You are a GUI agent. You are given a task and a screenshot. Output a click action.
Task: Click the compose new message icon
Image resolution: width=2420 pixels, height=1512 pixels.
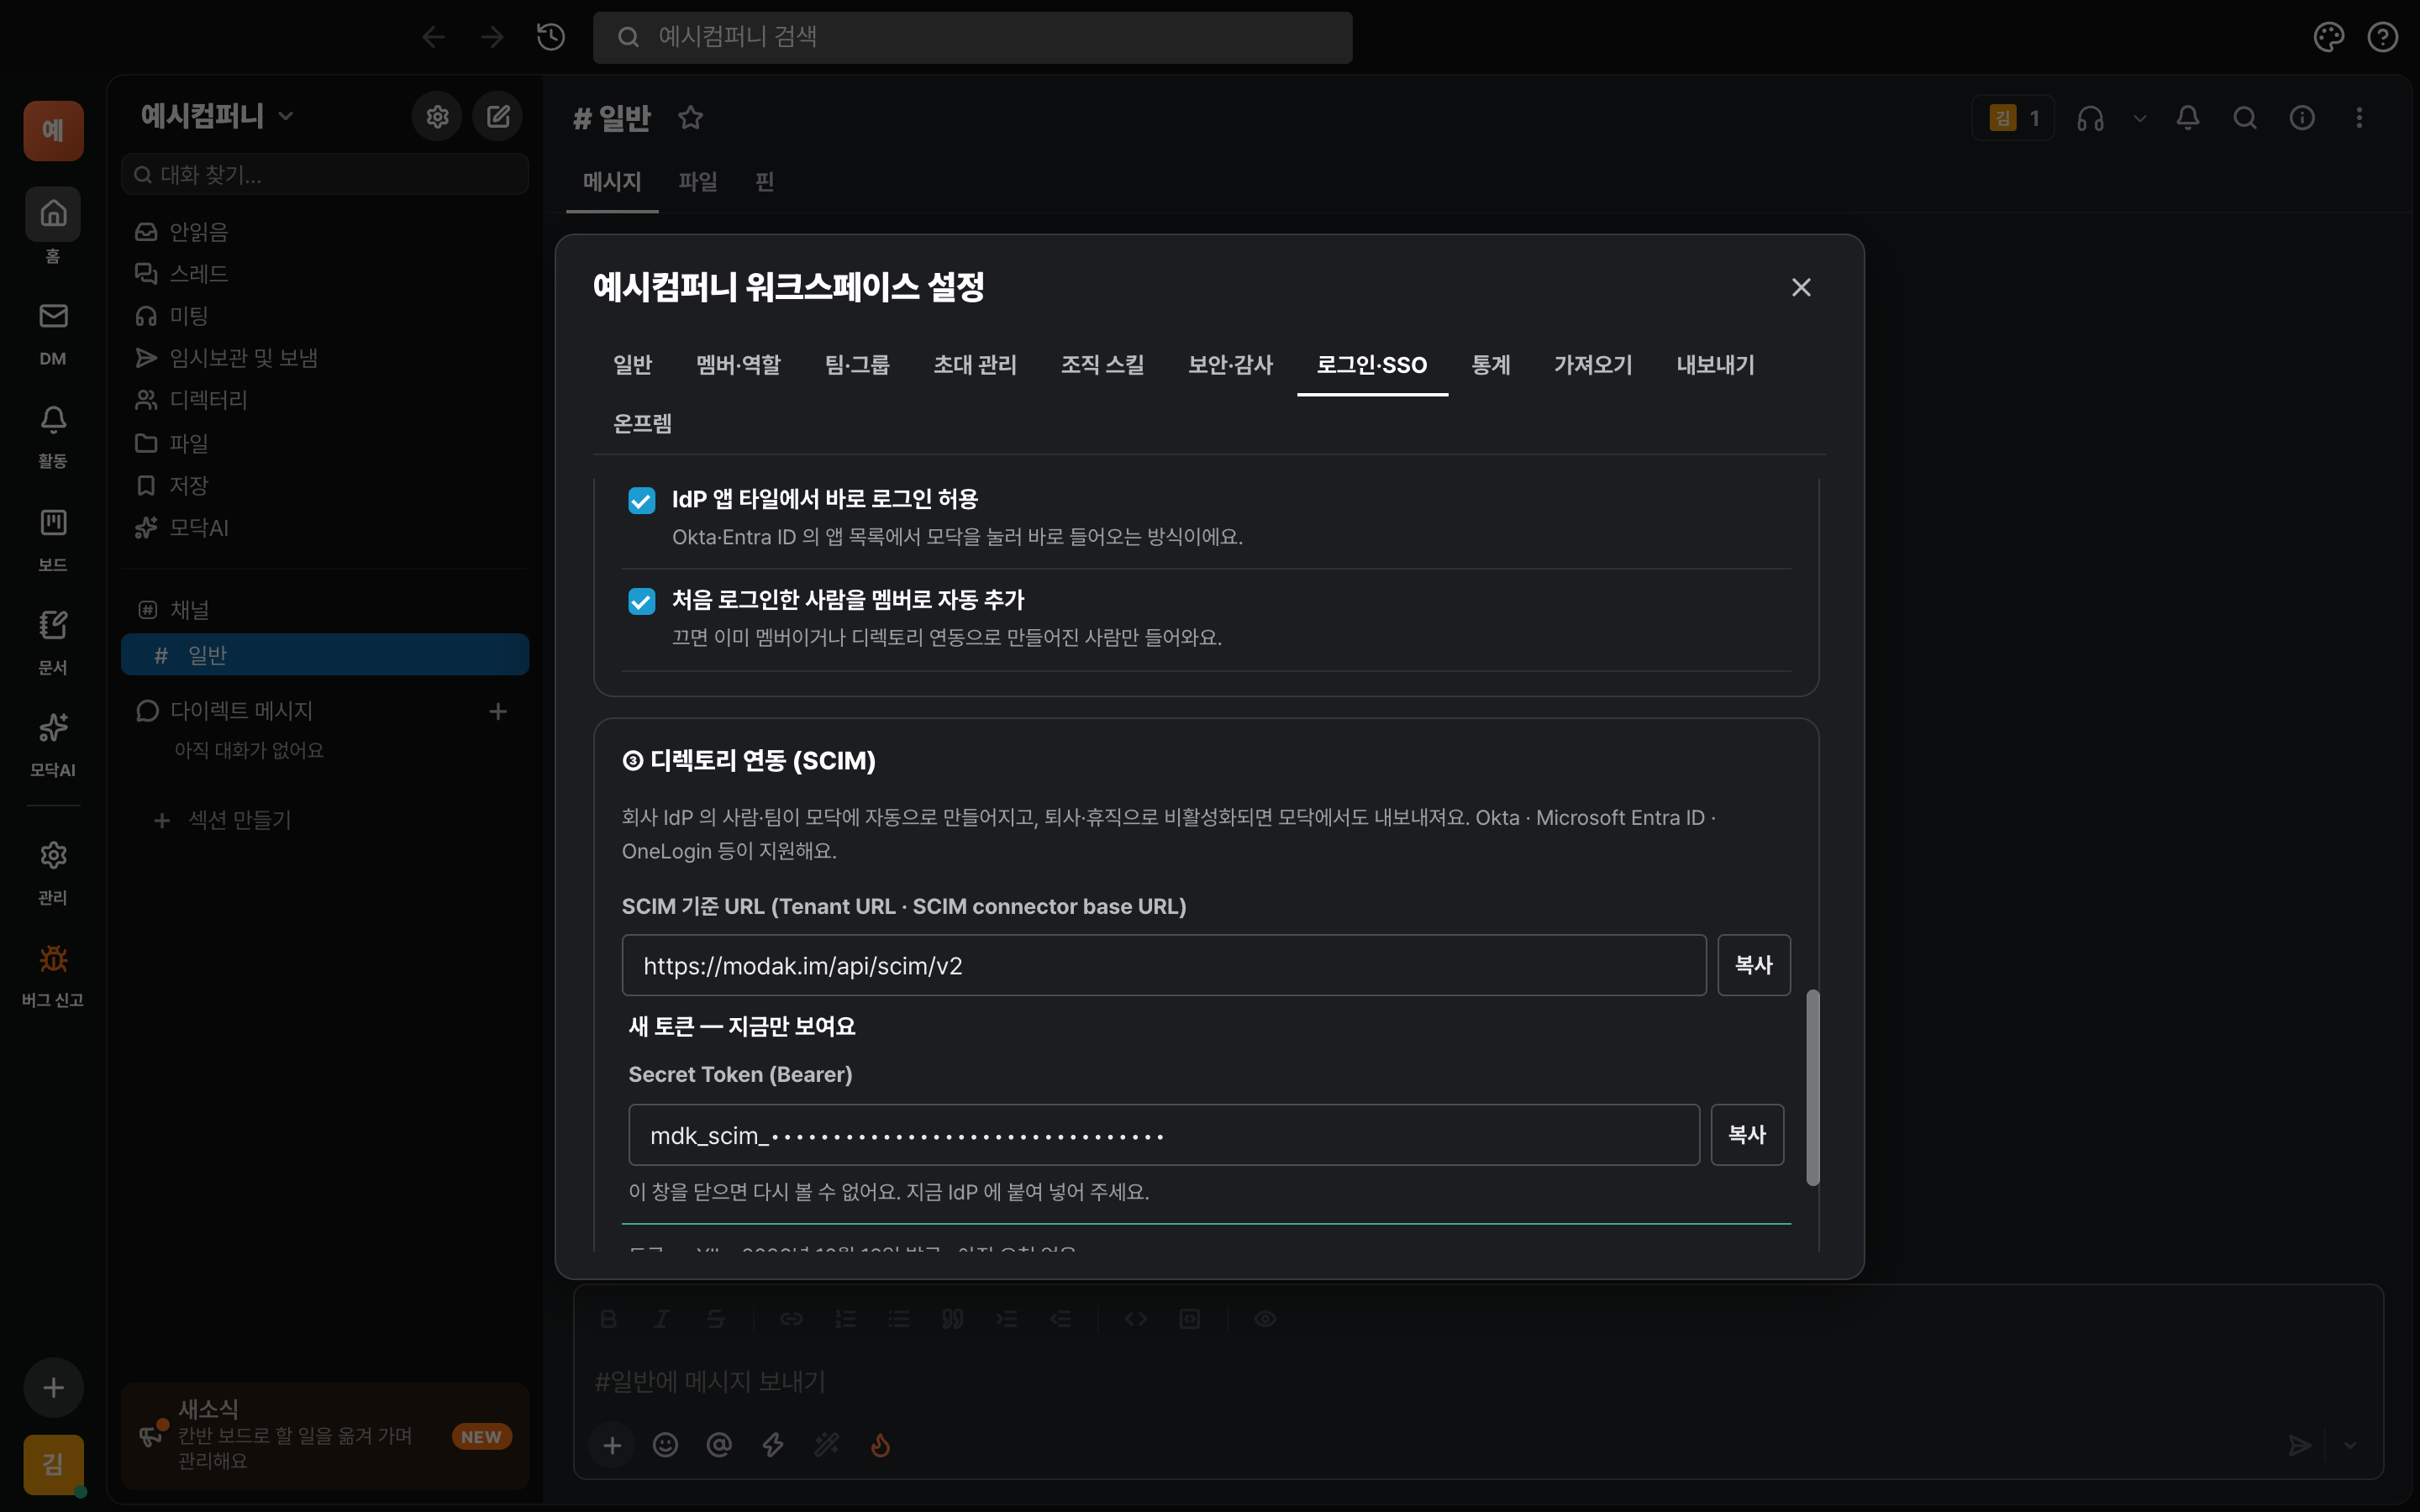pos(498,117)
